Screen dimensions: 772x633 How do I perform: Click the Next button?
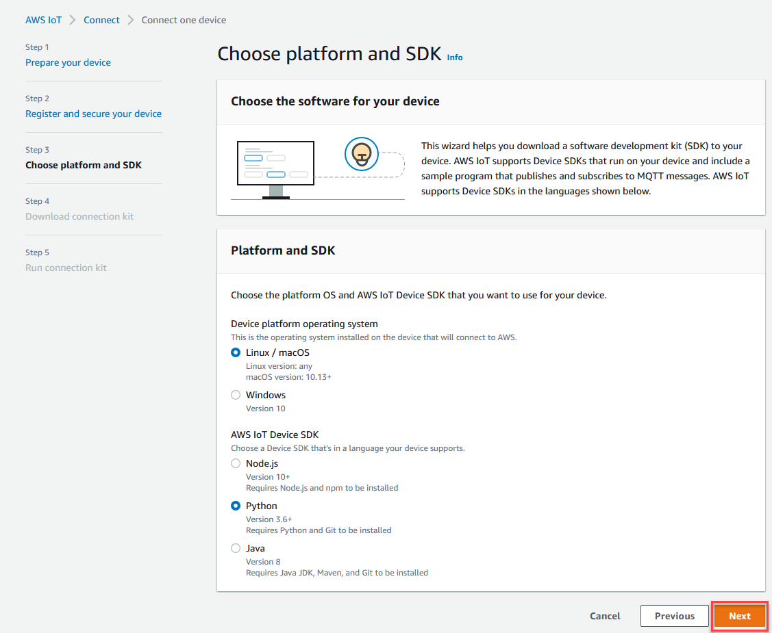[740, 616]
